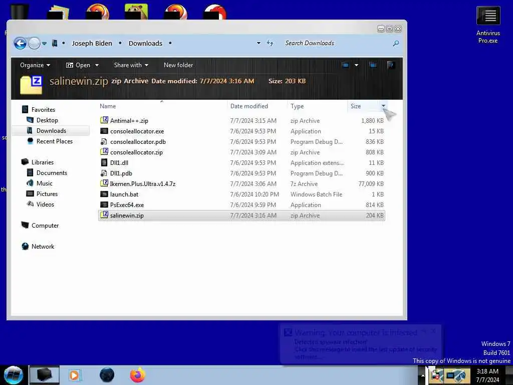Select Network in navigation pane
This screenshot has width=513, height=385.
point(43,247)
